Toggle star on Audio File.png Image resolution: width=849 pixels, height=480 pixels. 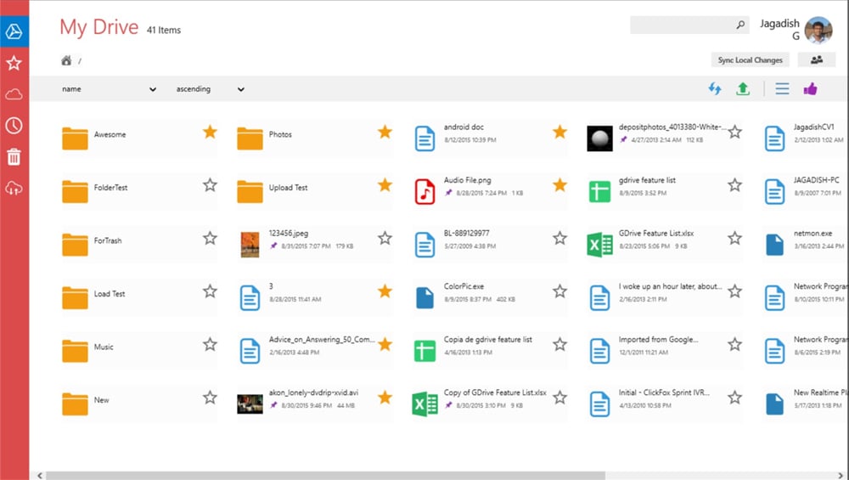559,185
